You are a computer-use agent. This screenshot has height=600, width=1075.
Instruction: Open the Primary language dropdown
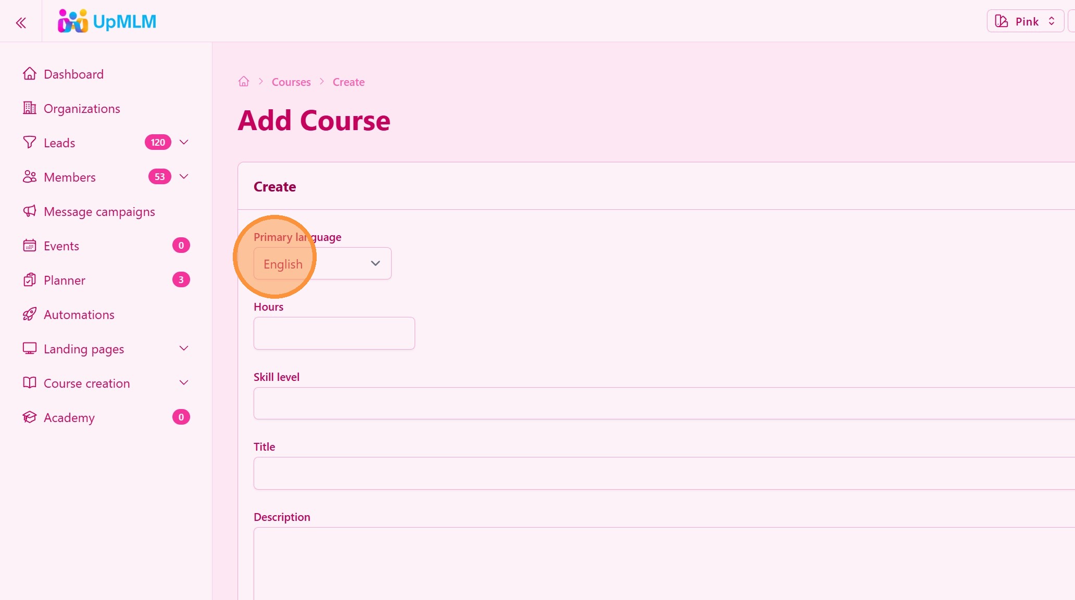pyautogui.click(x=322, y=263)
